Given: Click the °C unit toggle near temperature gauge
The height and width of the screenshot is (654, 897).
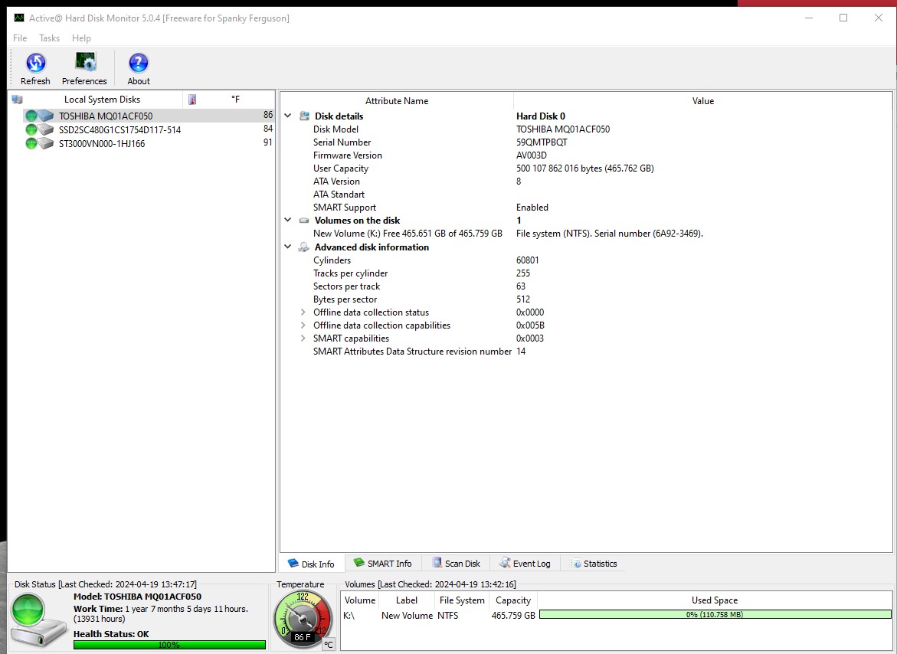Looking at the screenshot, I should point(328,645).
